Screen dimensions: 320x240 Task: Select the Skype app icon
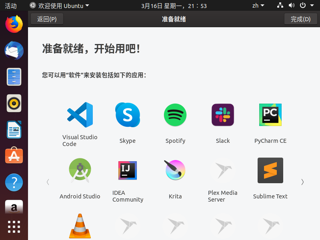pyautogui.click(x=128, y=115)
